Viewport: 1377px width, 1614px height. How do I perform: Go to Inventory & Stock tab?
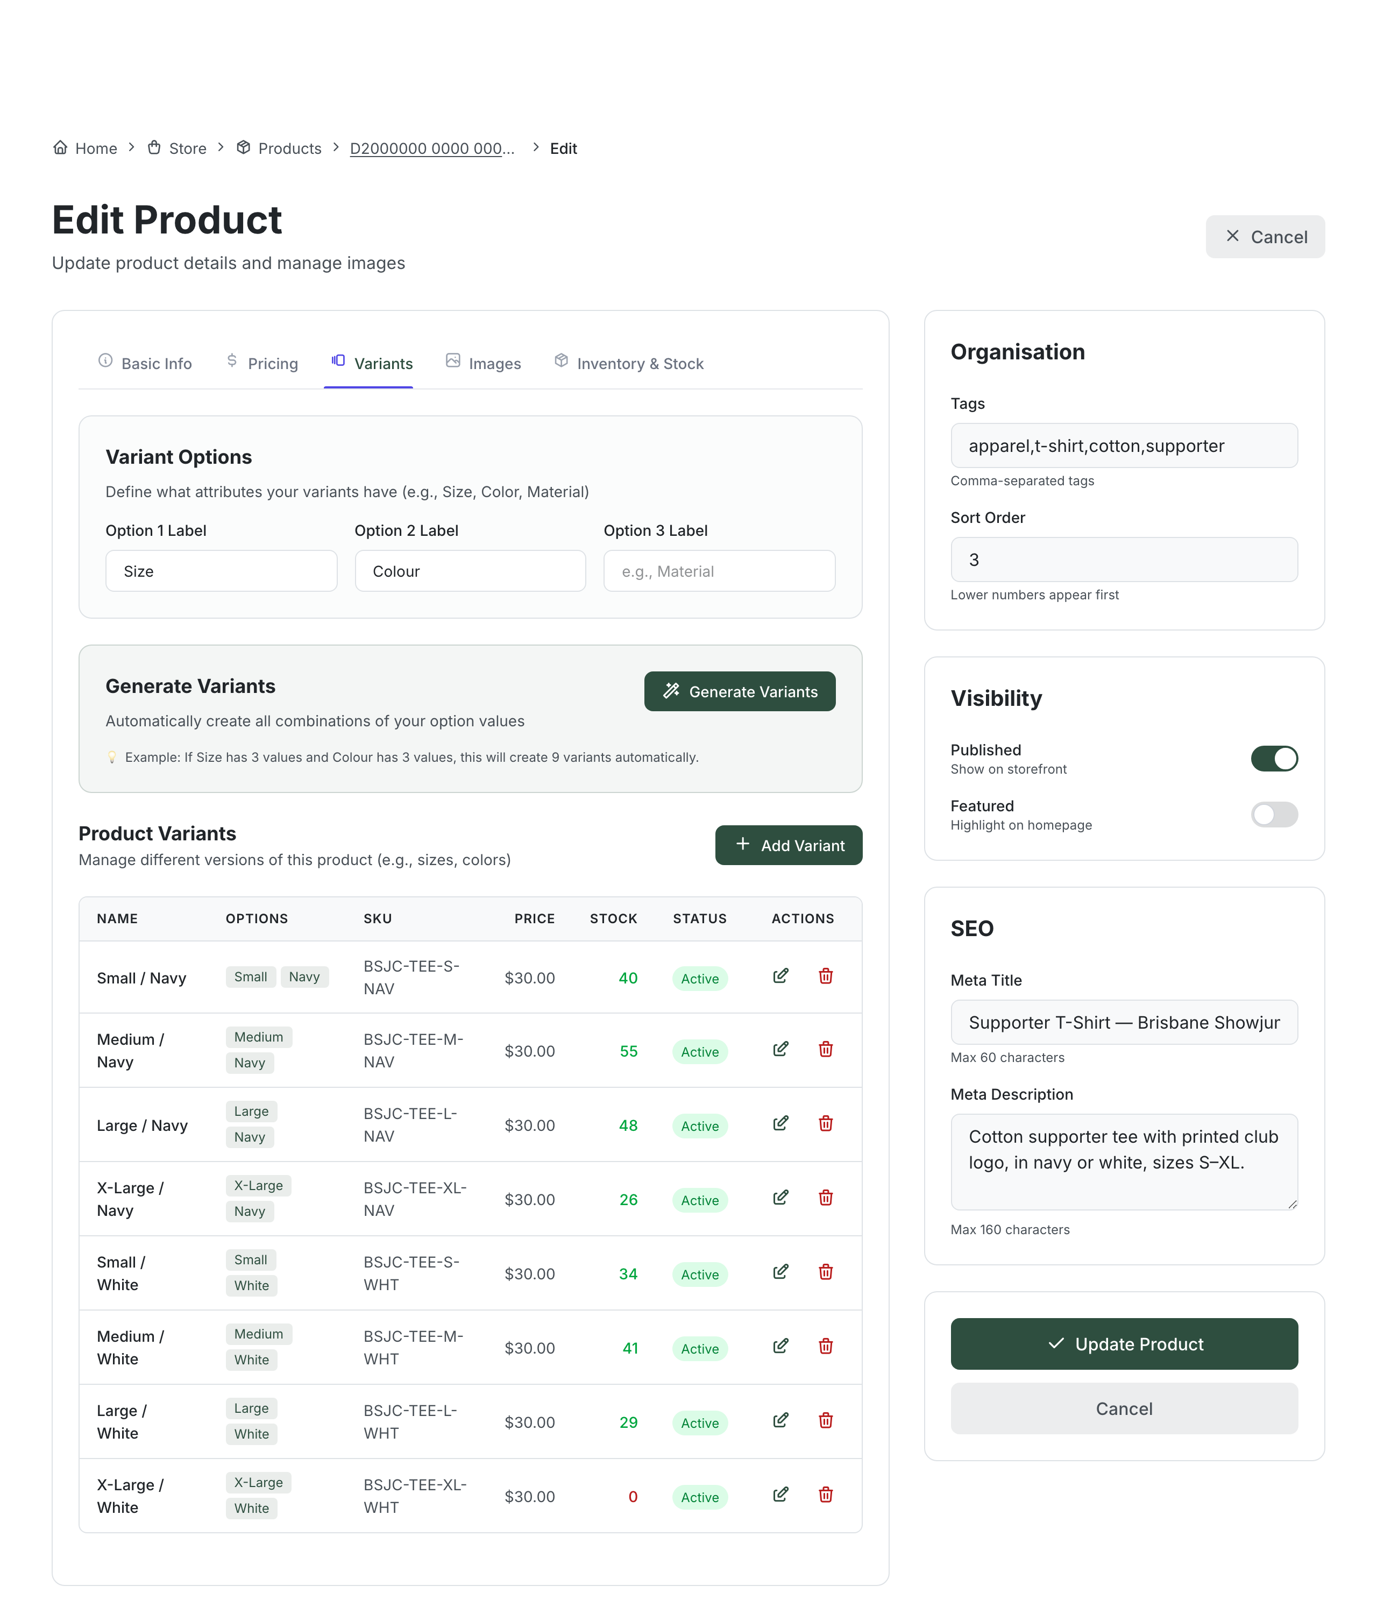point(629,363)
